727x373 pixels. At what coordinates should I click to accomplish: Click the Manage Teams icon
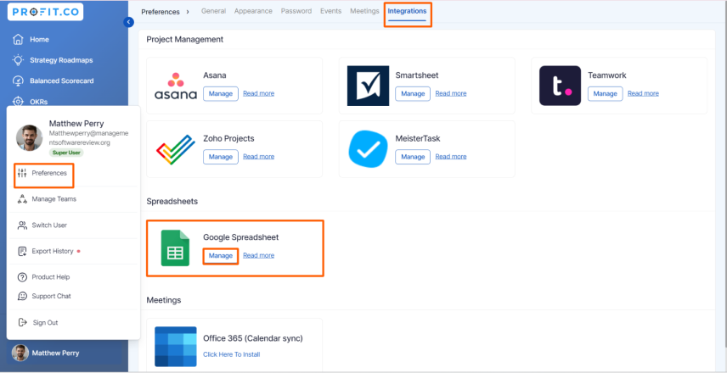(x=22, y=199)
